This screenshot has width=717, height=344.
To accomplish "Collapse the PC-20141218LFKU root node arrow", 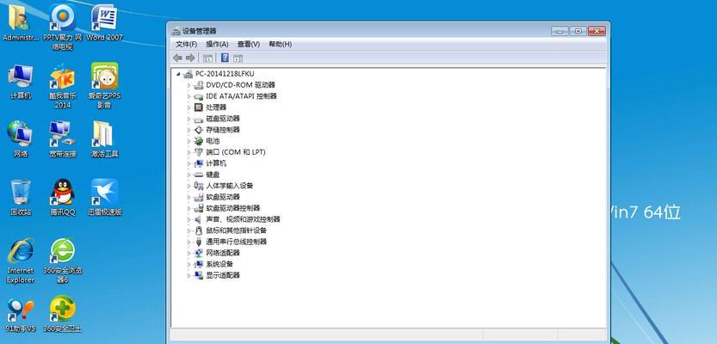I will click(x=178, y=74).
